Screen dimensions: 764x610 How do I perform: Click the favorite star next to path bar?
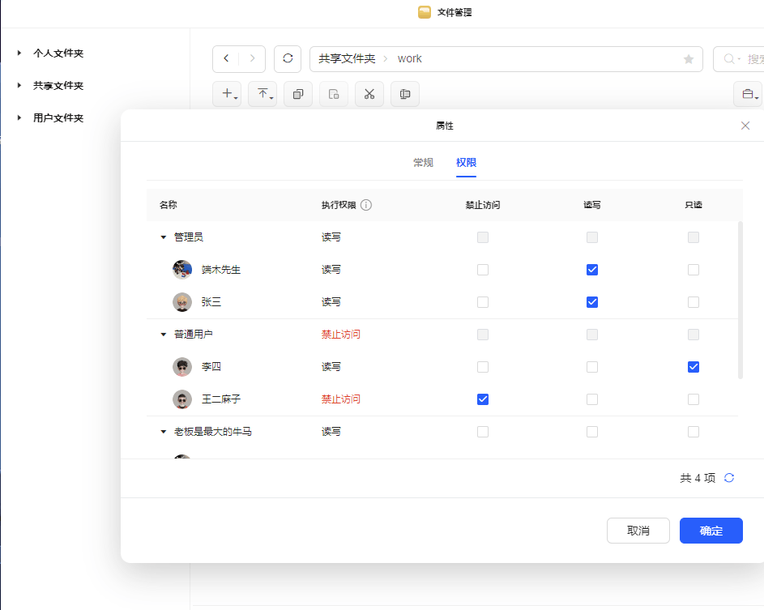coord(688,58)
